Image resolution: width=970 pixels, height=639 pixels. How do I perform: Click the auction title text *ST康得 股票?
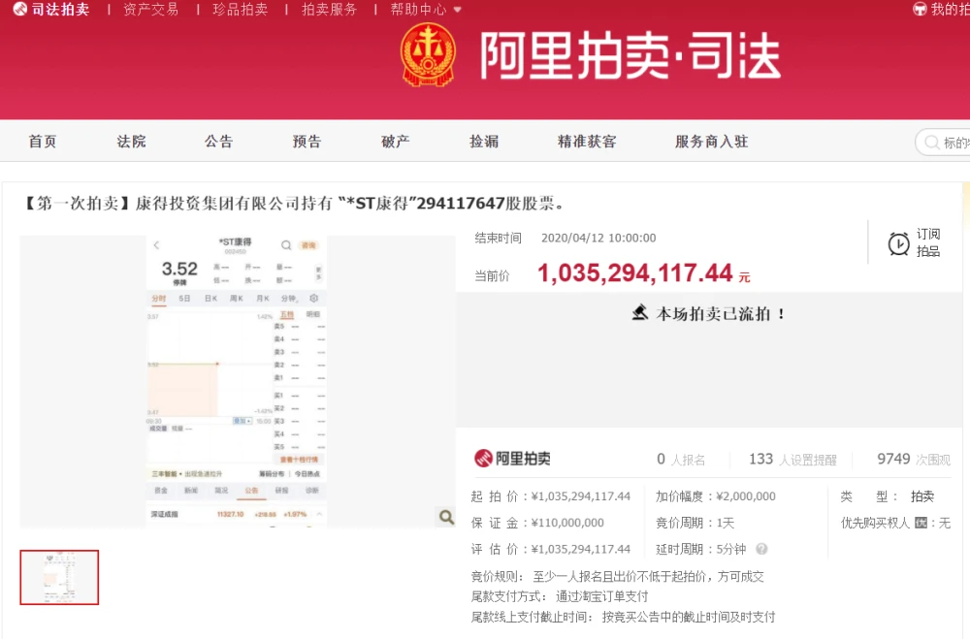click(295, 203)
